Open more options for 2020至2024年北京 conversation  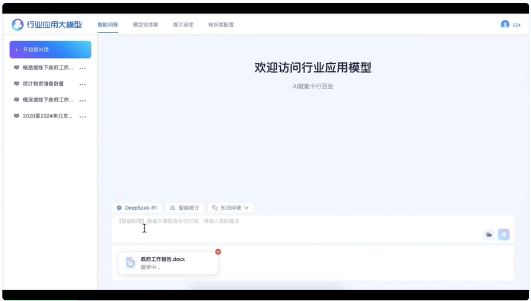tap(83, 117)
